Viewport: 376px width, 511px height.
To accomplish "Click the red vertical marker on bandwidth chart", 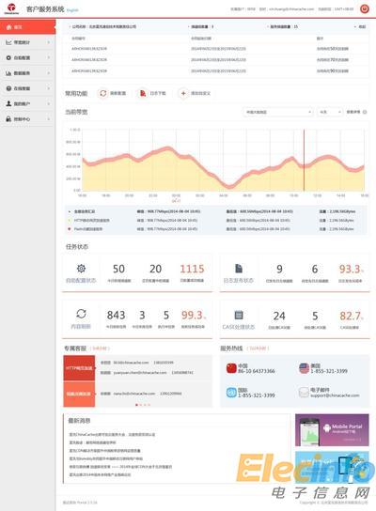I will (x=304, y=160).
